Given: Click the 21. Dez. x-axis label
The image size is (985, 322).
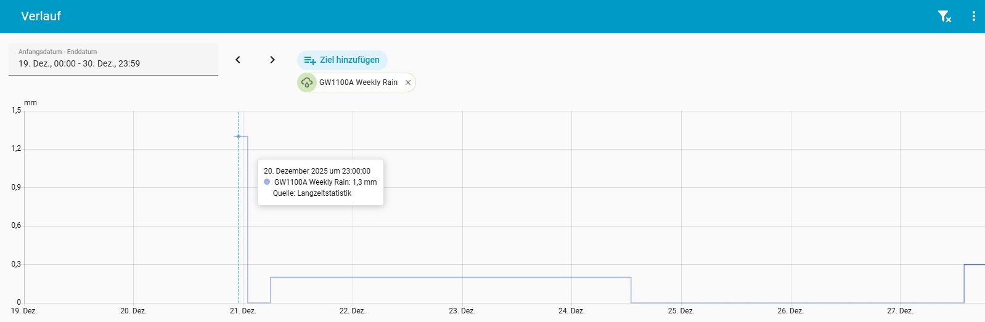Looking at the screenshot, I should pos(243,311).
